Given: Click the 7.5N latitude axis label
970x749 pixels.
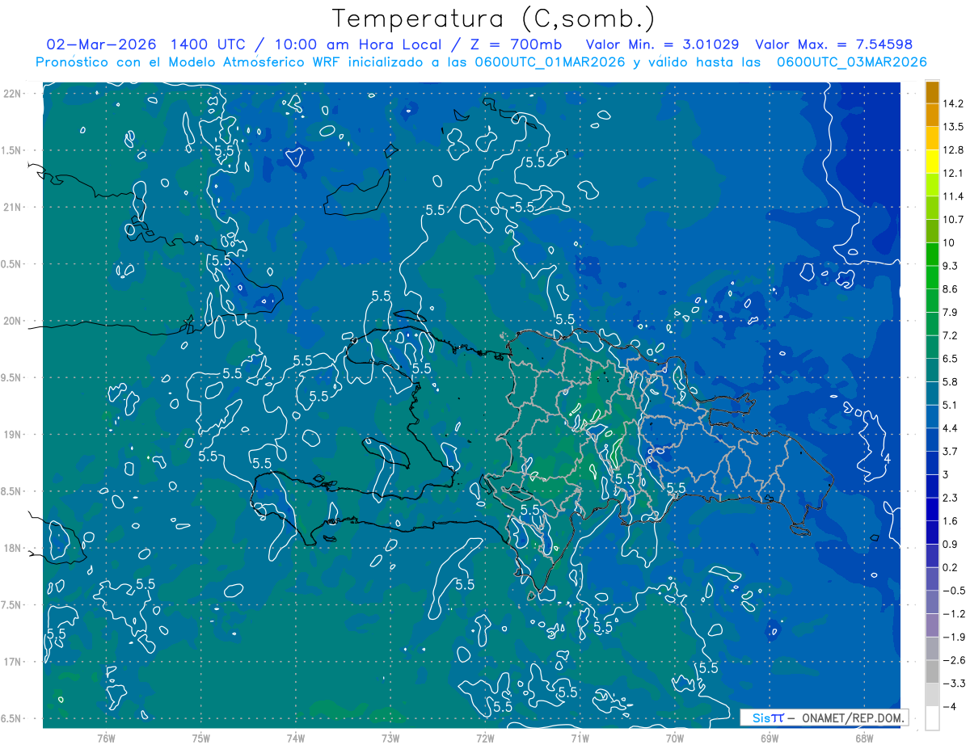Looking at the screenshot, I should click(x=11, y=605).
